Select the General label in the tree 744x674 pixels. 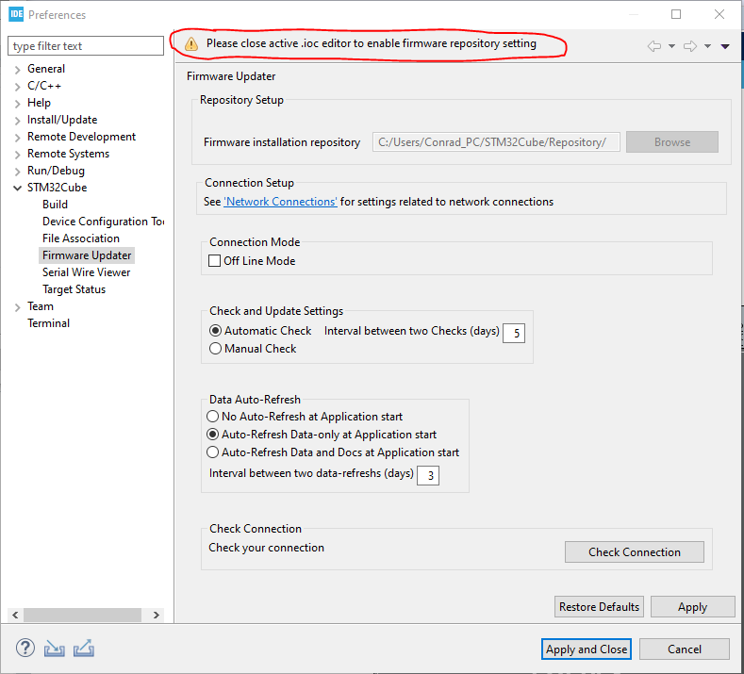[x=46, y=69]
